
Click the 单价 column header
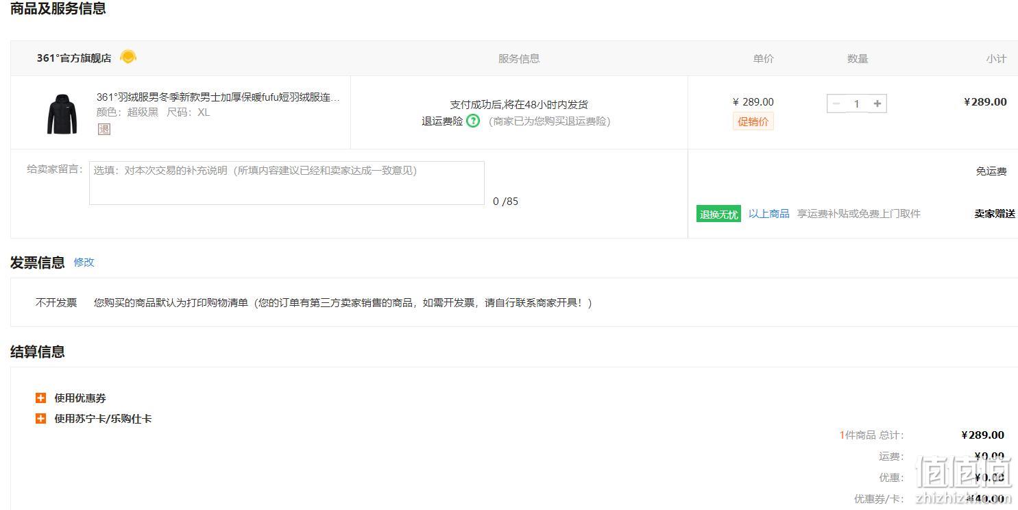click(x=764, y=58)
